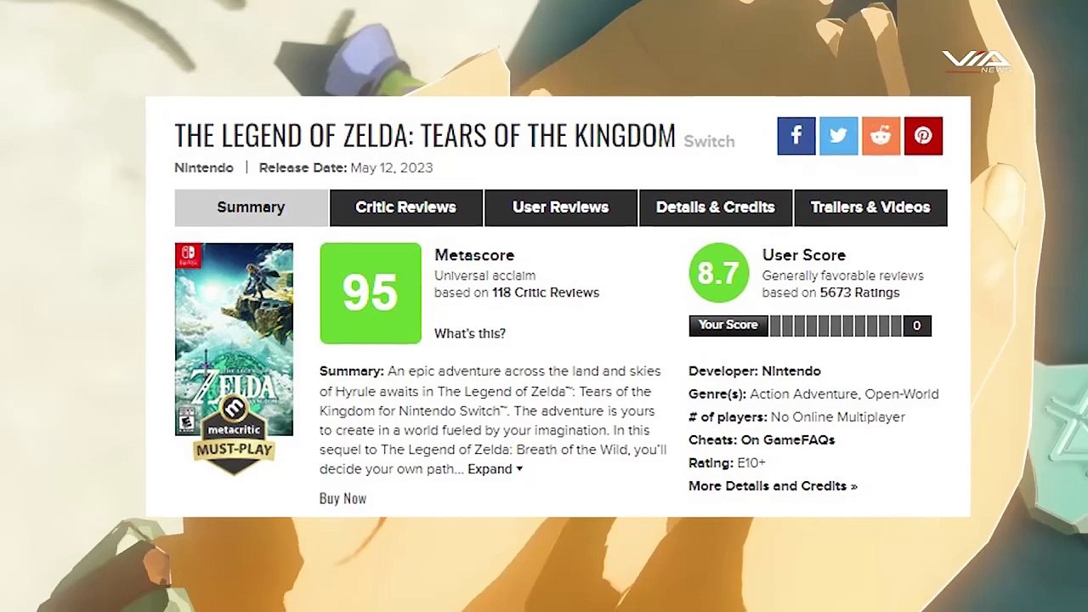The width and height of the screenshot is (1088, 612).
Task: Click the What's this? link
Action: click(x=470, y=333)
